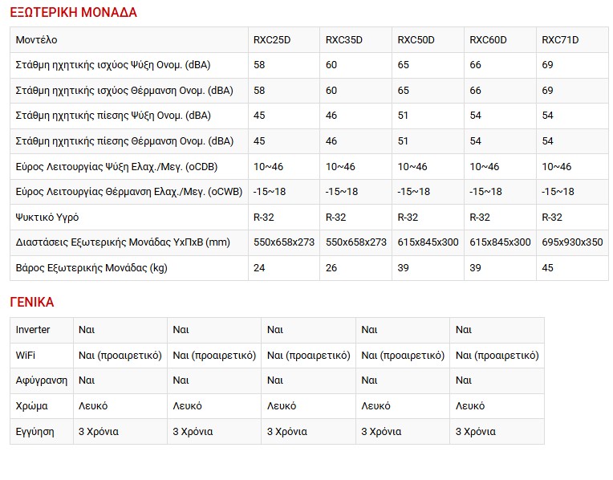Screen dimensions: 613x480
Task: Select the RXC71D model column header
Action: 560,40
